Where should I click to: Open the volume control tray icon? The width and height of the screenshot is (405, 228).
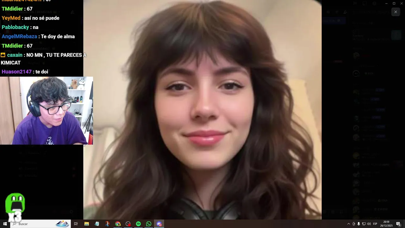tap(369, 224)
